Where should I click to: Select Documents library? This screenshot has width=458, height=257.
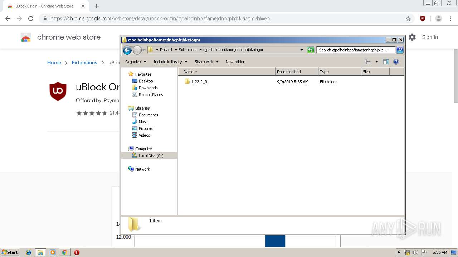pos(145,115)
